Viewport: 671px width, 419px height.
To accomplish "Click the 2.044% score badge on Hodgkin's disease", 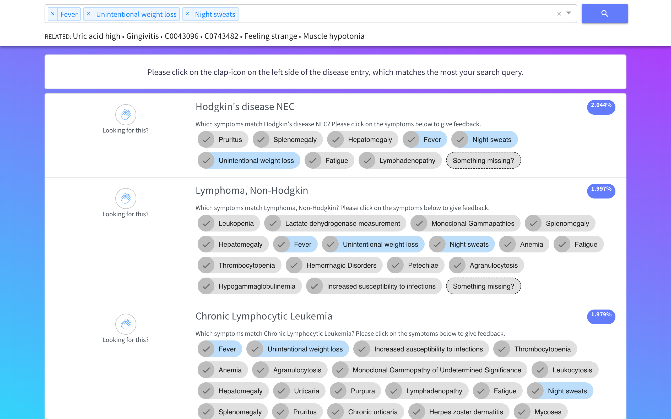I will 601,106.
